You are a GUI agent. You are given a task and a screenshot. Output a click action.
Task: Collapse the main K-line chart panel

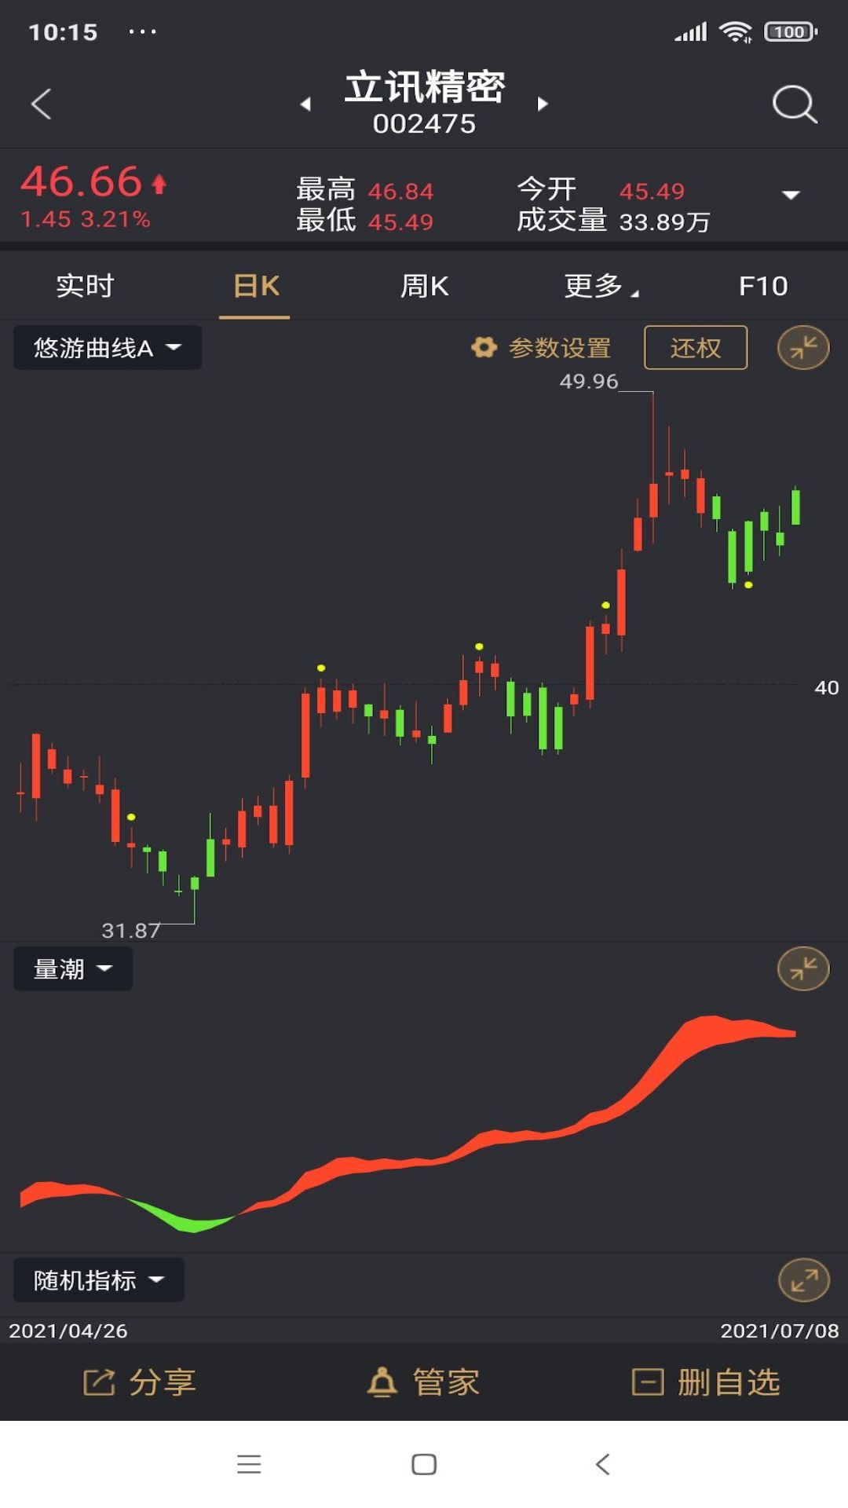click(802, 347)
